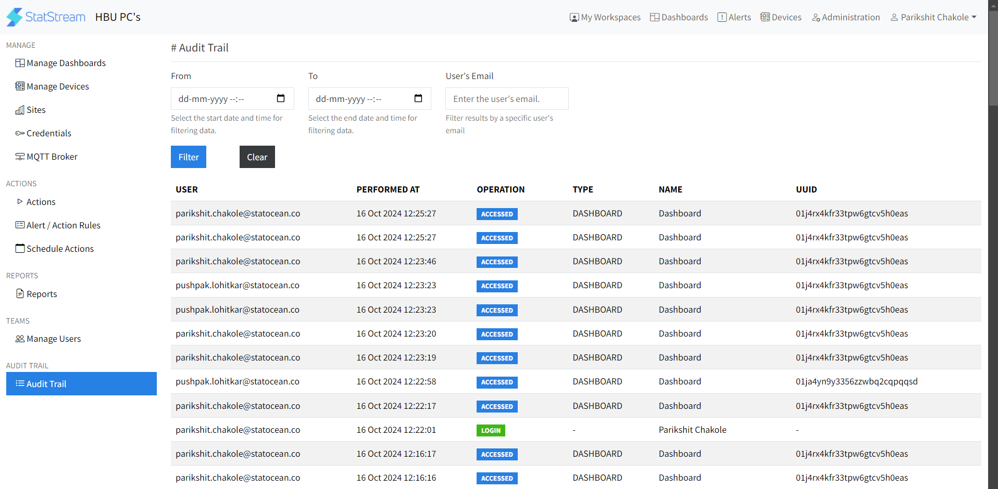Click the Credentials key icon

(20, 133)
